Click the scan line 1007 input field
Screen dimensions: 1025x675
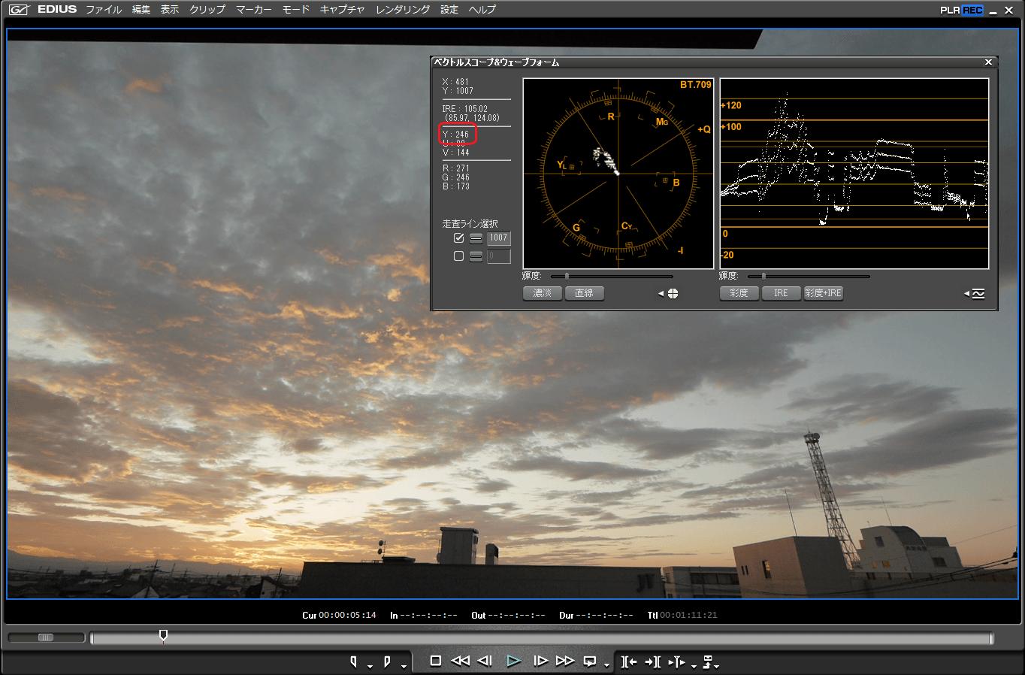point(499,238)
